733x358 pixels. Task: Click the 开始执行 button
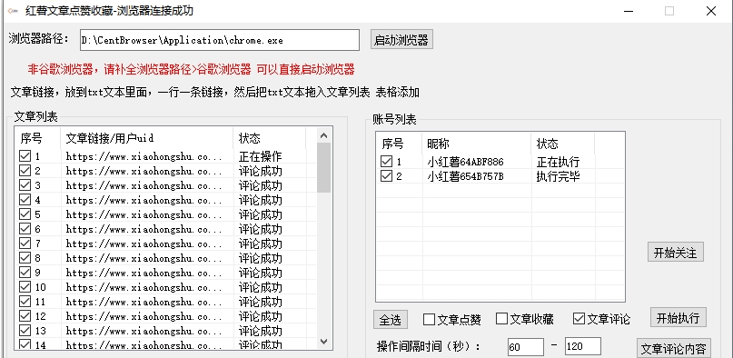[679, 318]
